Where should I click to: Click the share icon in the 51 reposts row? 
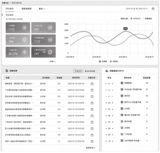tap(92, 141)
